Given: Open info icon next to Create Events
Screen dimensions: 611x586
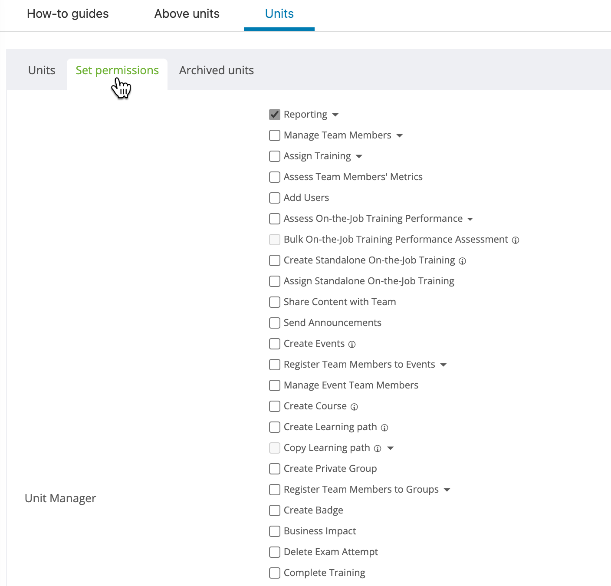Looking at the screenshot, I should 352,344.
